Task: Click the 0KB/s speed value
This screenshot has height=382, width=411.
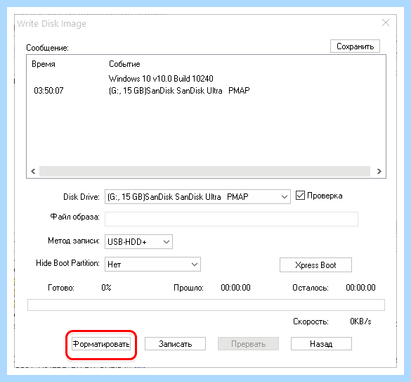Action: [x=360, y=321]
